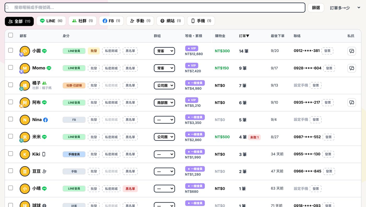This screenshot has width=366, height=207.
Task: Select the checkbox for Momo
Action: pyautogui.click(x=10, y=67)
